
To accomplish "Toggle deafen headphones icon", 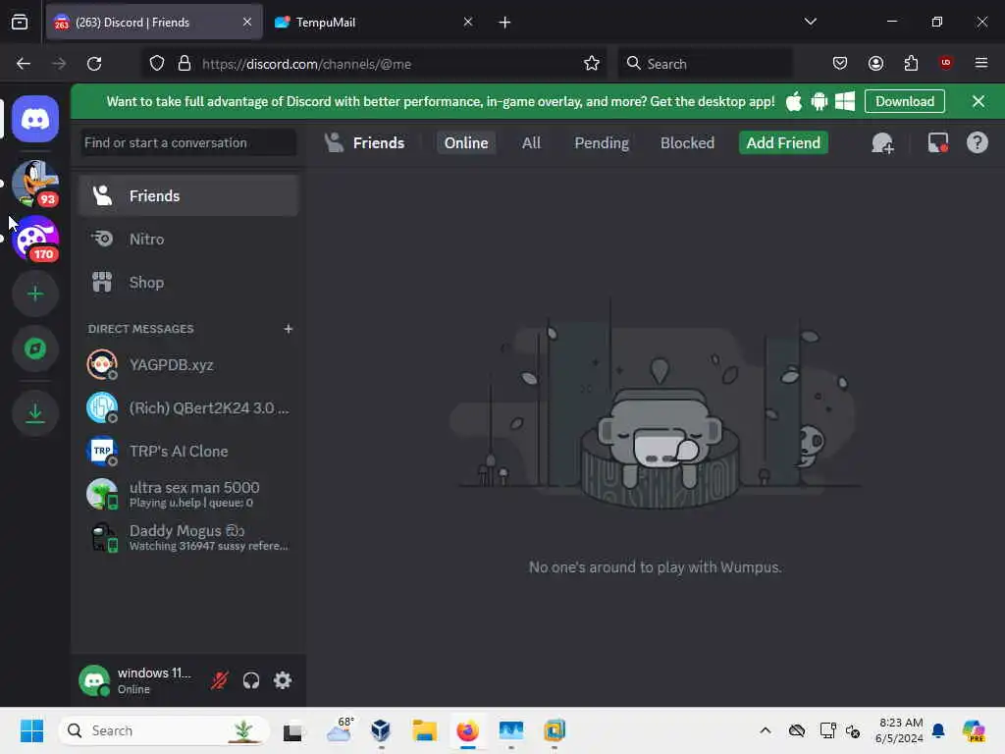I will click(x=251, y=680).
